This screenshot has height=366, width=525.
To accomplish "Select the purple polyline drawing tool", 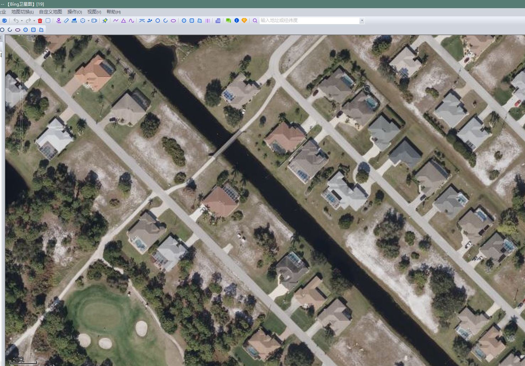I will point(116,21).
